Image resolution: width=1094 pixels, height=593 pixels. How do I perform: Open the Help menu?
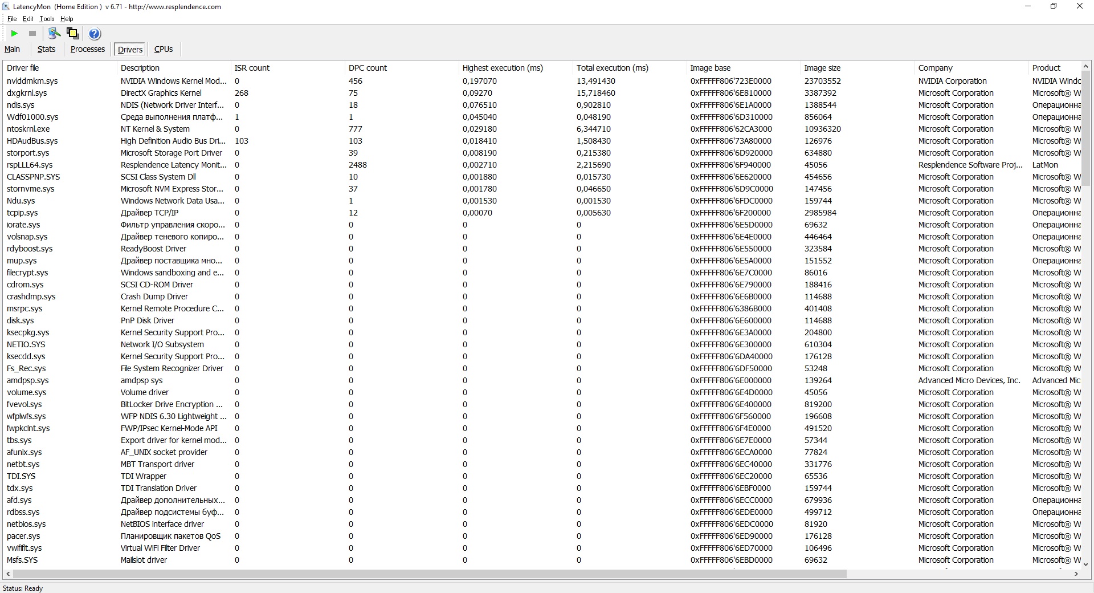coord(67,19)
